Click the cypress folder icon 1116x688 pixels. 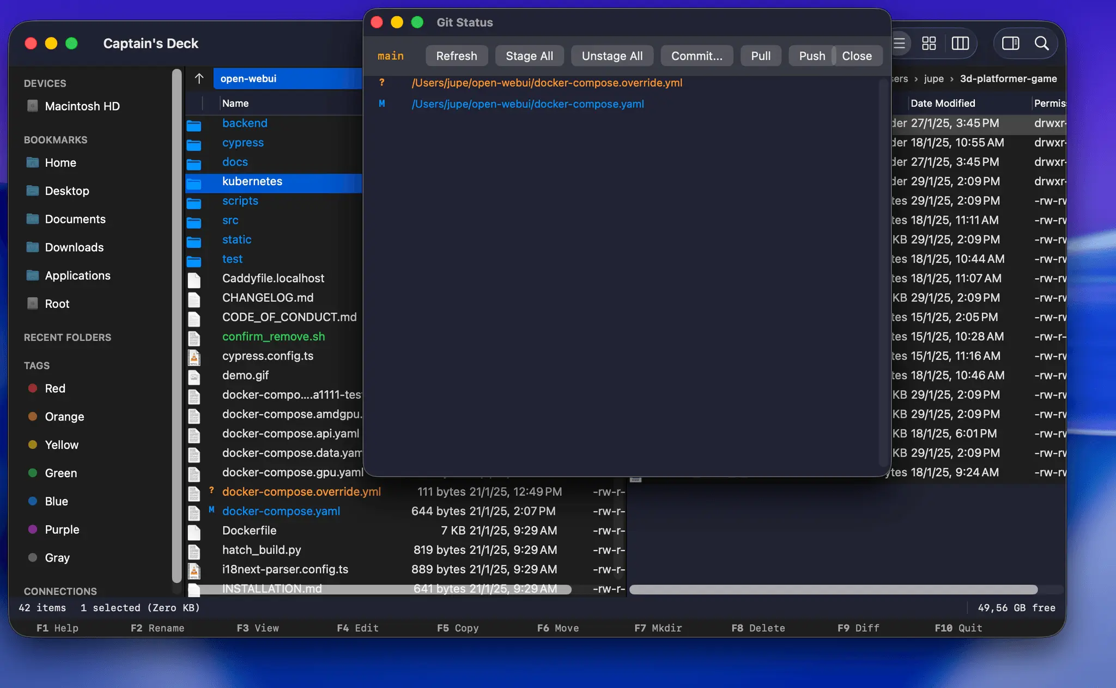[x=194, y=145]
